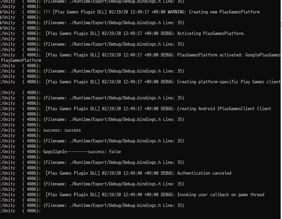The height and width of the screenshot is (219, 282).
Task: Click '[Play Games Plugin DLL]' tag in Activating line
Action: [x=73, y=34]
